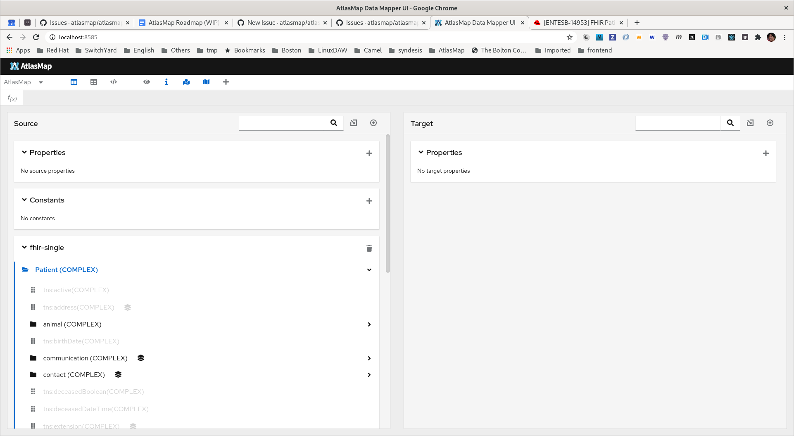Add a constant plus icon
Screen dimensions: 794x436
click(x=369, y=201)
